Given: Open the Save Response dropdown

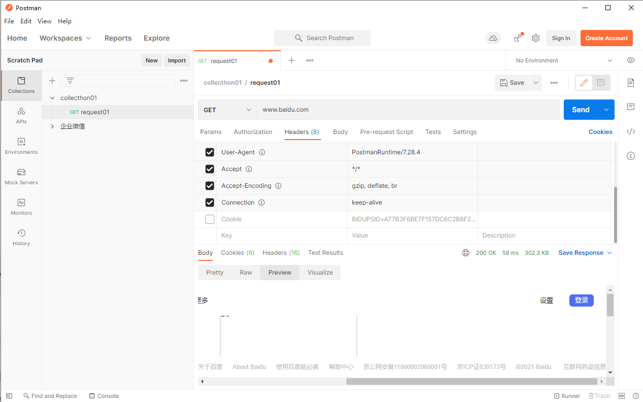Looking at the screenshot, I should pos(585,253).
